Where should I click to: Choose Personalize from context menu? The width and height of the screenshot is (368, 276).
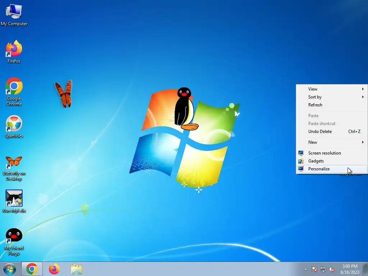click(x=332, y=169)
